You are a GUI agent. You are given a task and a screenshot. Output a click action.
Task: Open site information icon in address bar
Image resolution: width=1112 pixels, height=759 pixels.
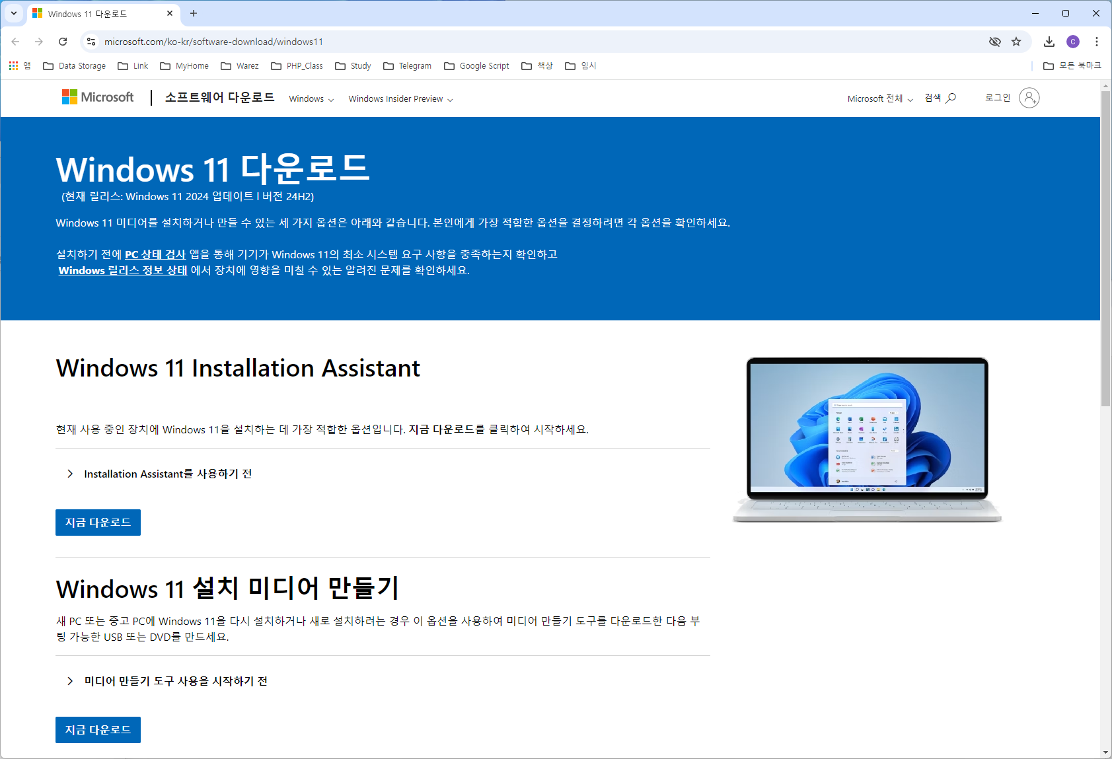tap(91, 42)
